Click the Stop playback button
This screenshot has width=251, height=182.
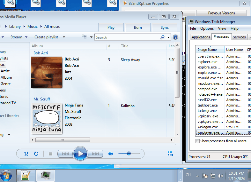pos(50,154)
